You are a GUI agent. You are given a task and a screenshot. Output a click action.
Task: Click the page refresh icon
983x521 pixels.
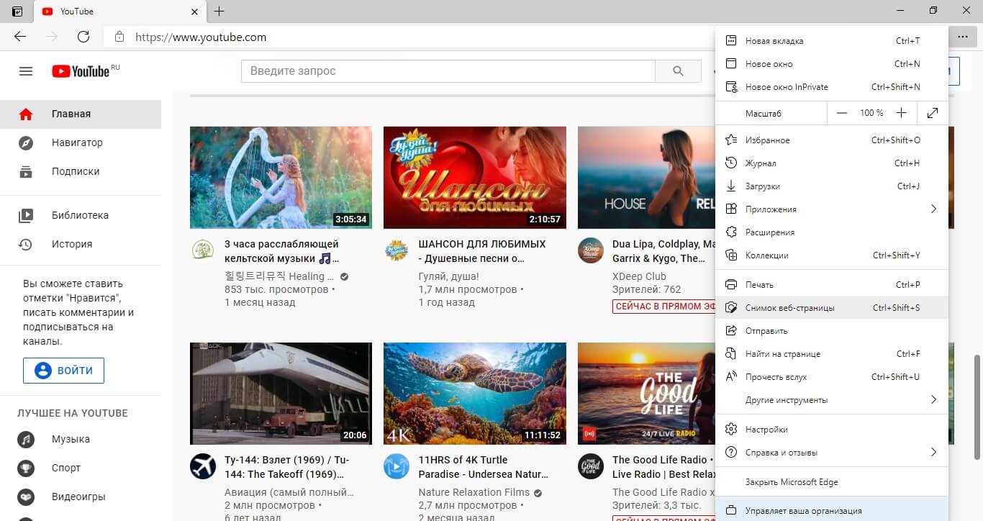82,37
